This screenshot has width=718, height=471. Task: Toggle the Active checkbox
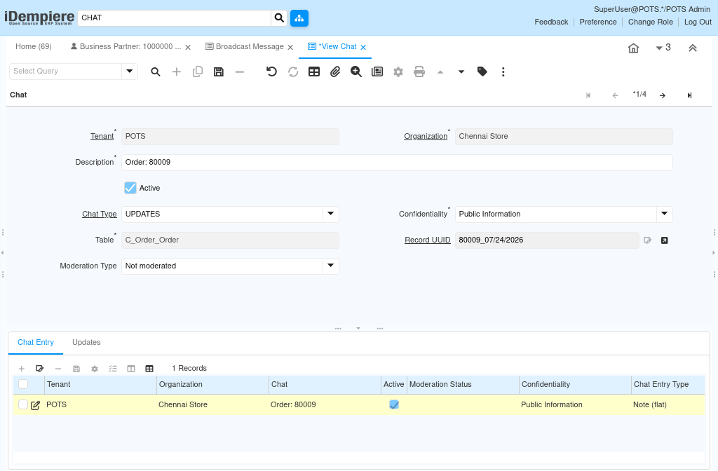pyautogui.click(x=130, y=188)
